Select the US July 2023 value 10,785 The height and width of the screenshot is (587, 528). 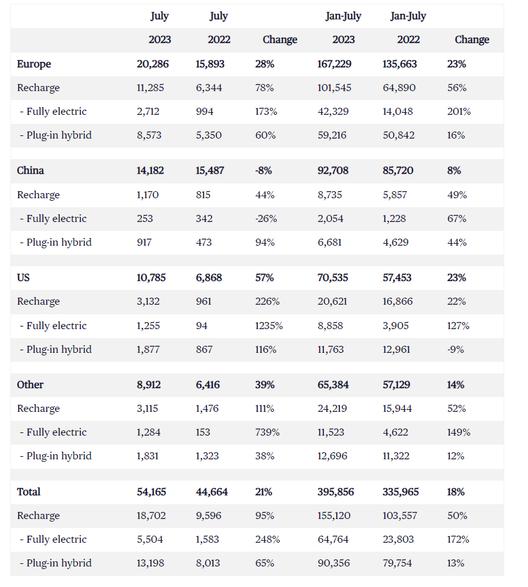tap(151, 278)
